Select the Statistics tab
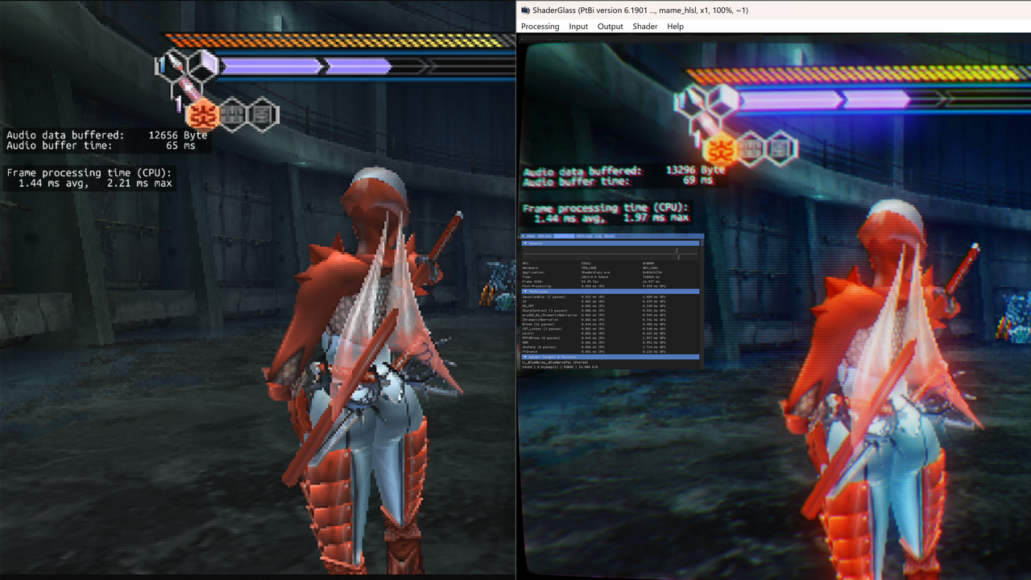 point(564,236)
